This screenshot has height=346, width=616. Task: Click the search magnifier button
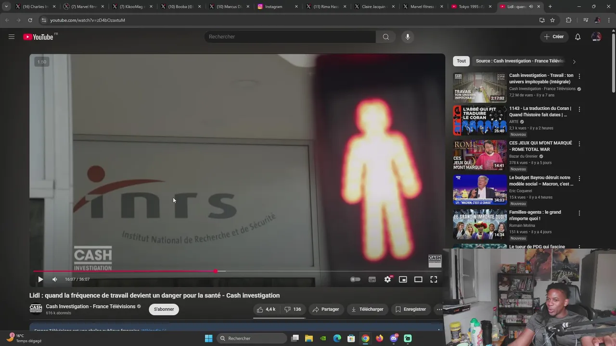click(x=385, y=37)
